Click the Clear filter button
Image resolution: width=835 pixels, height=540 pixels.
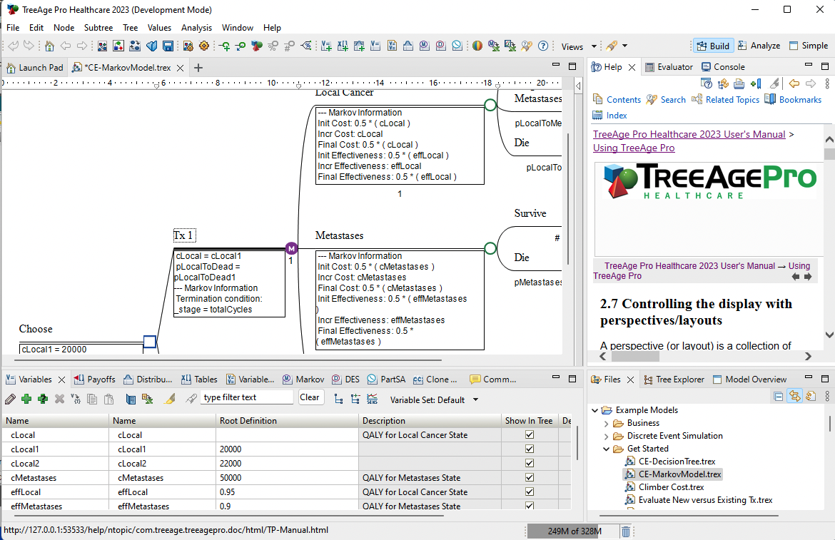(x=310, y=397)
